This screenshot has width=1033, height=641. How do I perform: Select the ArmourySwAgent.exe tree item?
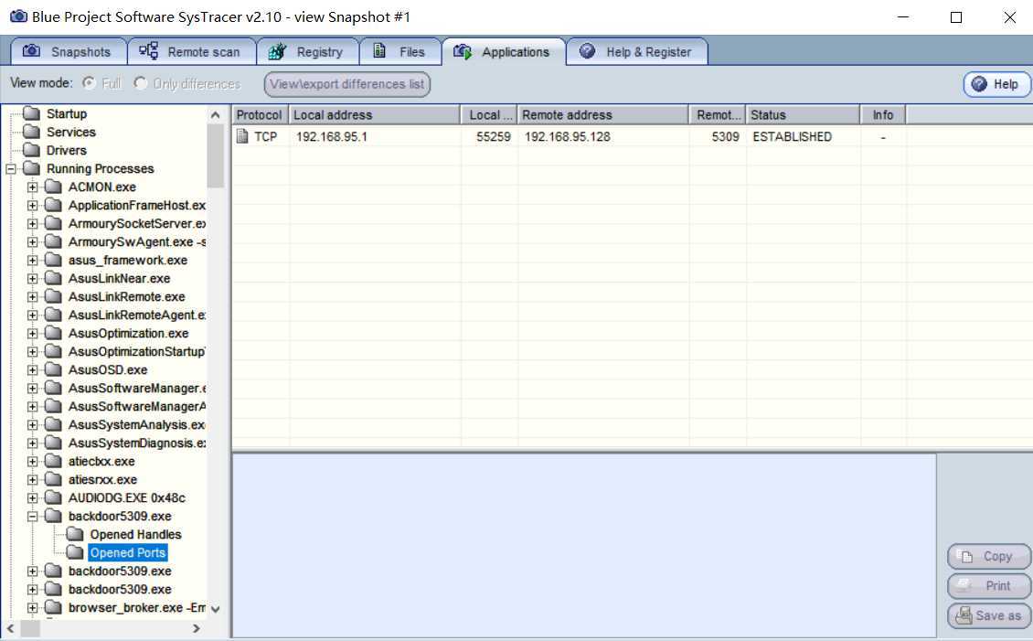click(137, 241)
